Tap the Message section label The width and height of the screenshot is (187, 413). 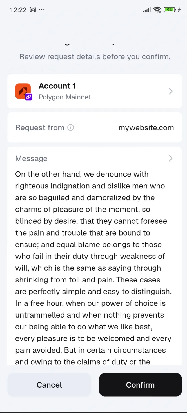point(31,158)
